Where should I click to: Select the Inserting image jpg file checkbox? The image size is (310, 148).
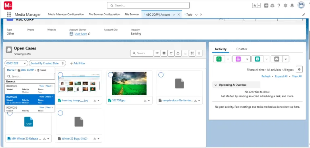pos(60,75)
